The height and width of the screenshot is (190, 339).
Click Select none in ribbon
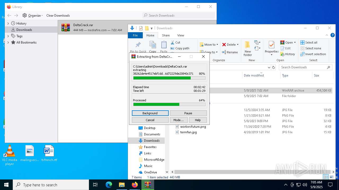[x=311, y=48]
